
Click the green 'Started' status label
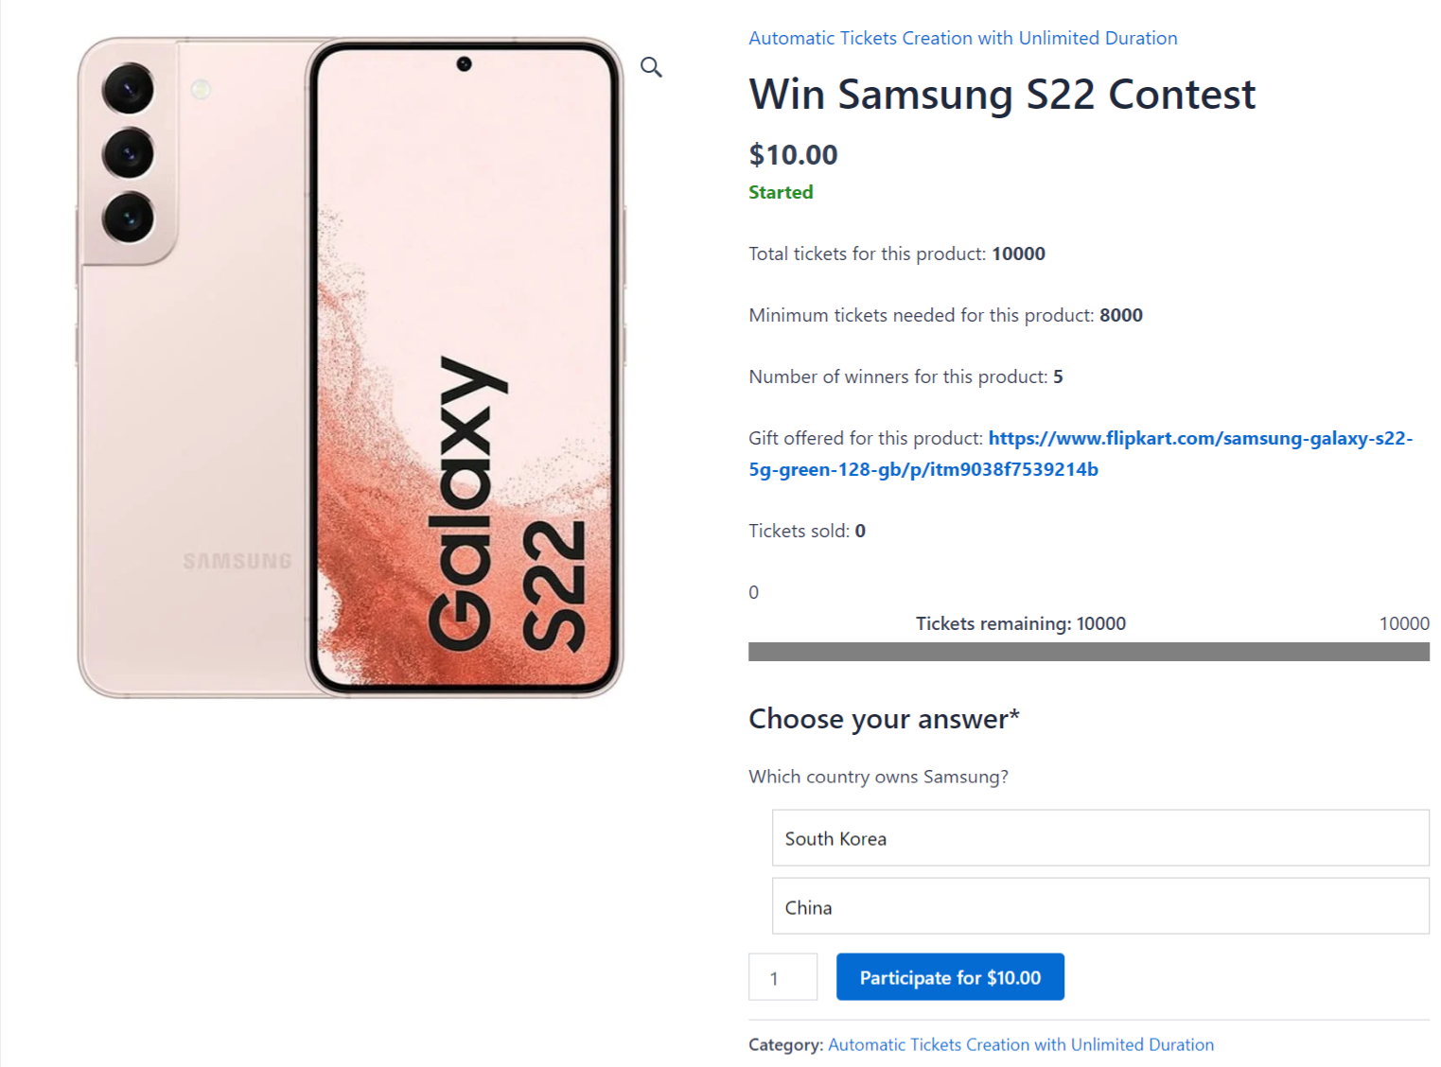780,192
